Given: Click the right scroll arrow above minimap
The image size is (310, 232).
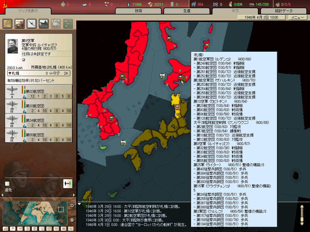Looking at the screenshot, I should click(74, 195).
